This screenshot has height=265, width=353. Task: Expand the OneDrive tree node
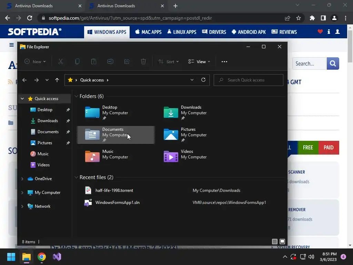22,179
